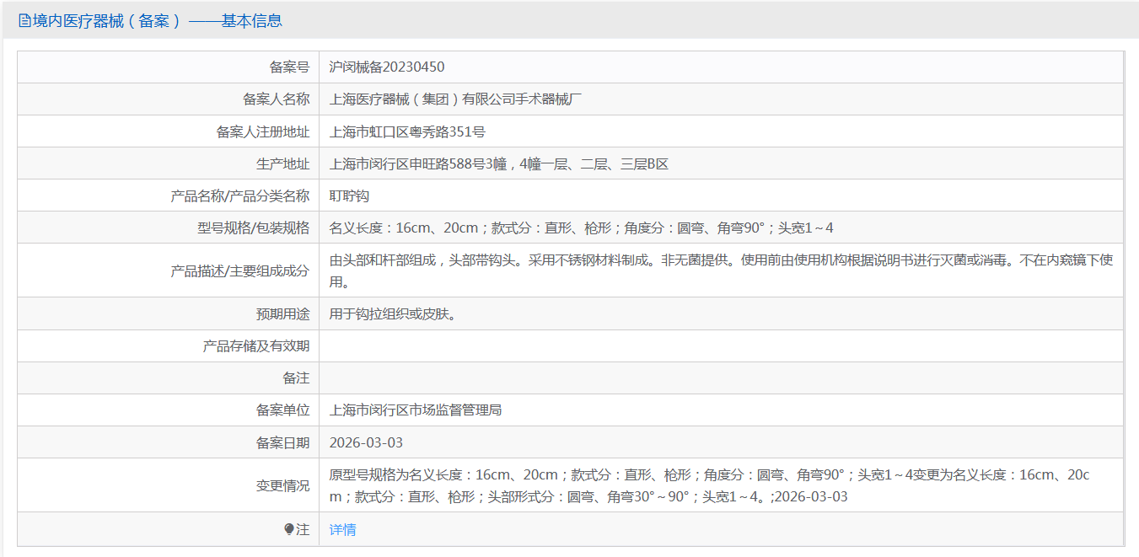Select company name 上海医疗器械（集团）有限公司手术器械厂
1139x557 pixels.
coord(456,99)
